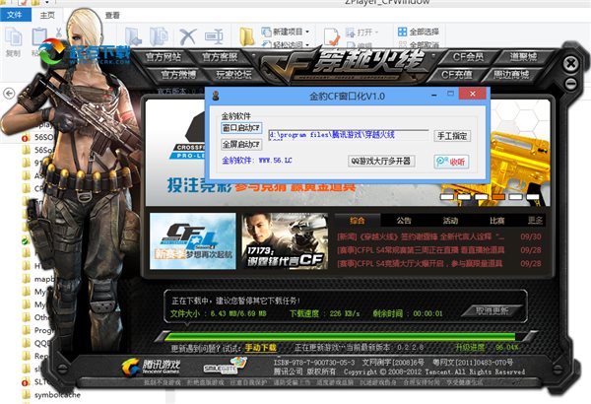The height and width of the screenshot is (404, 591).
Task: Switch to the 公告 news tab
Action: pos(404,221)
